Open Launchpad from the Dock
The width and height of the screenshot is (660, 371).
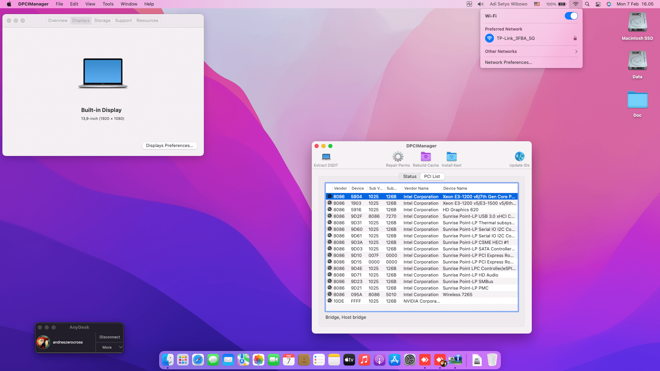tap(183, 360)
